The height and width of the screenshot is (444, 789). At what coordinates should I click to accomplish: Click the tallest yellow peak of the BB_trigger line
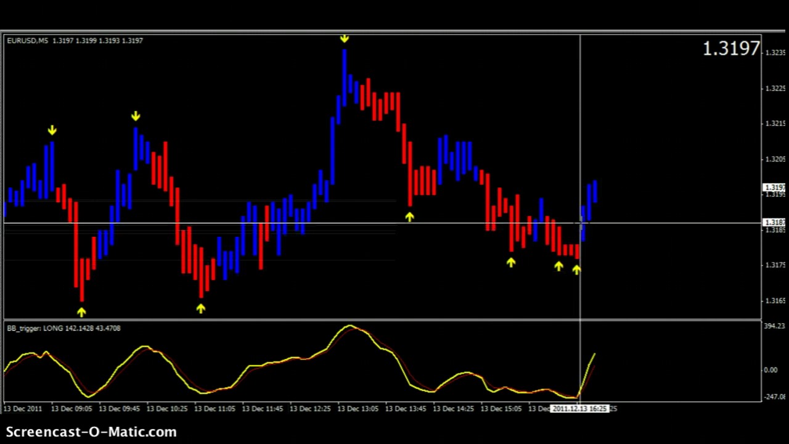point(350,326)
